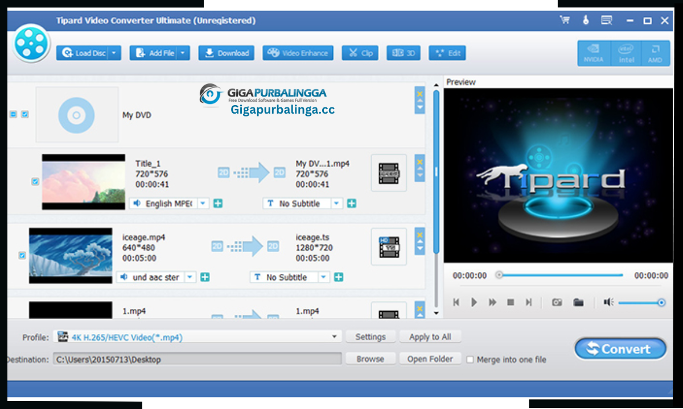Add subtitle for iceage.mp4 plus icon
This screenshot has height=409, width=683.
pyautogui.click(x=338, y=277)
